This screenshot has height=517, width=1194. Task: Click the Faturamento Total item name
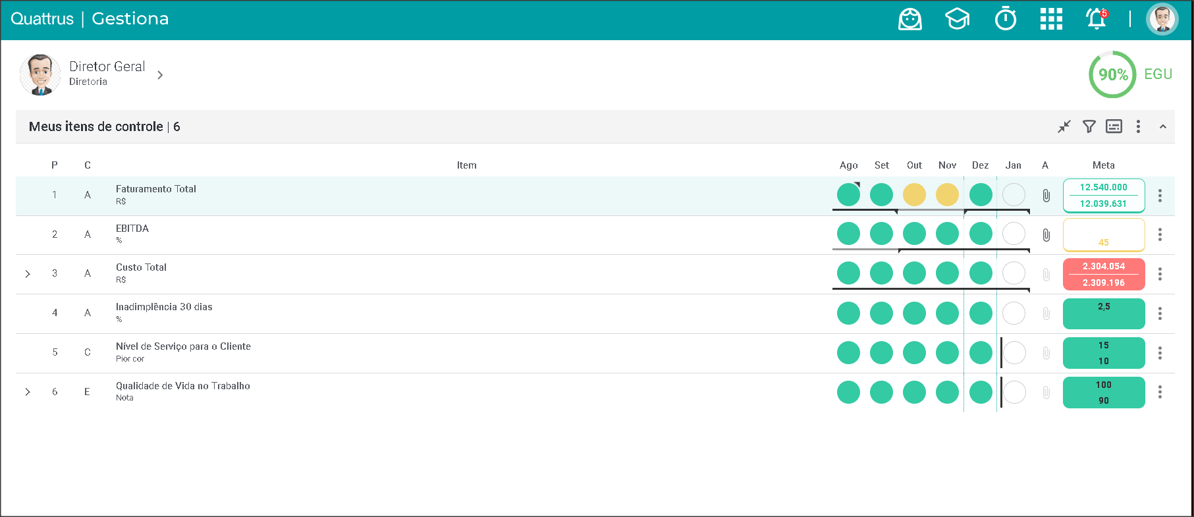(x=156, y=189)
